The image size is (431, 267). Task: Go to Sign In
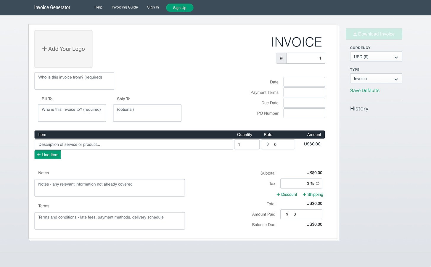pyautogui.click(x=153, y=7)
